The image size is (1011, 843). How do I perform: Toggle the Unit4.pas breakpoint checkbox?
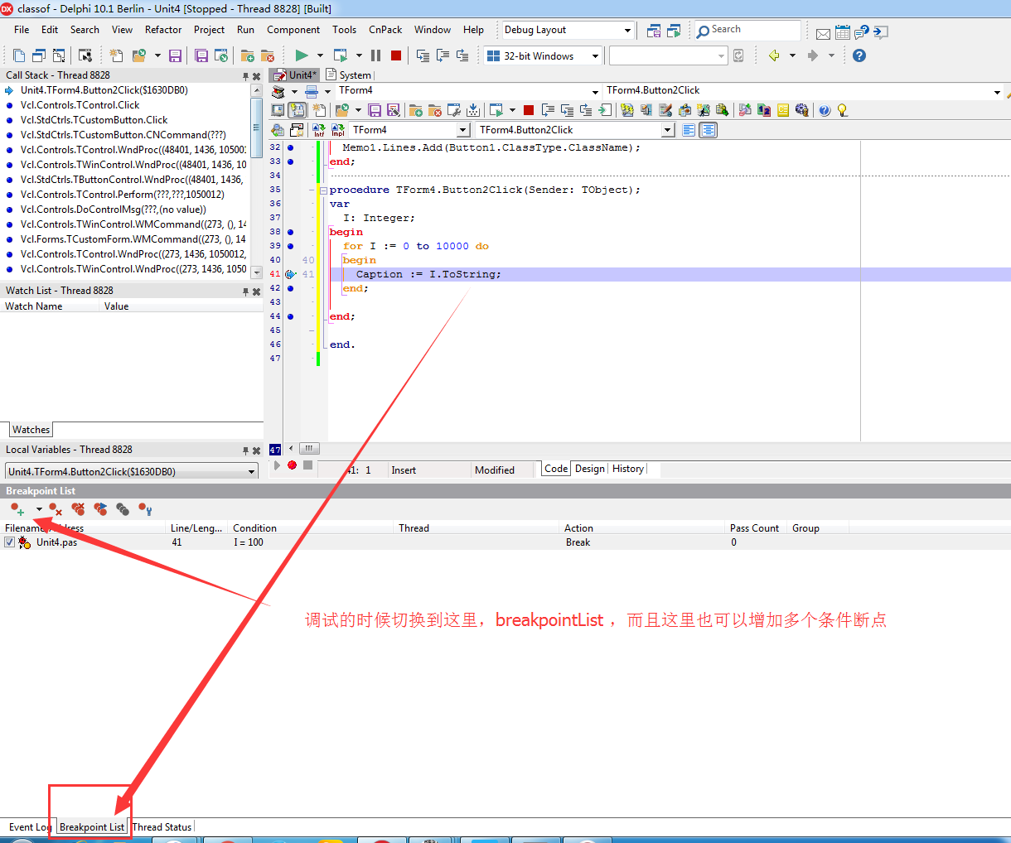(9, 542)
